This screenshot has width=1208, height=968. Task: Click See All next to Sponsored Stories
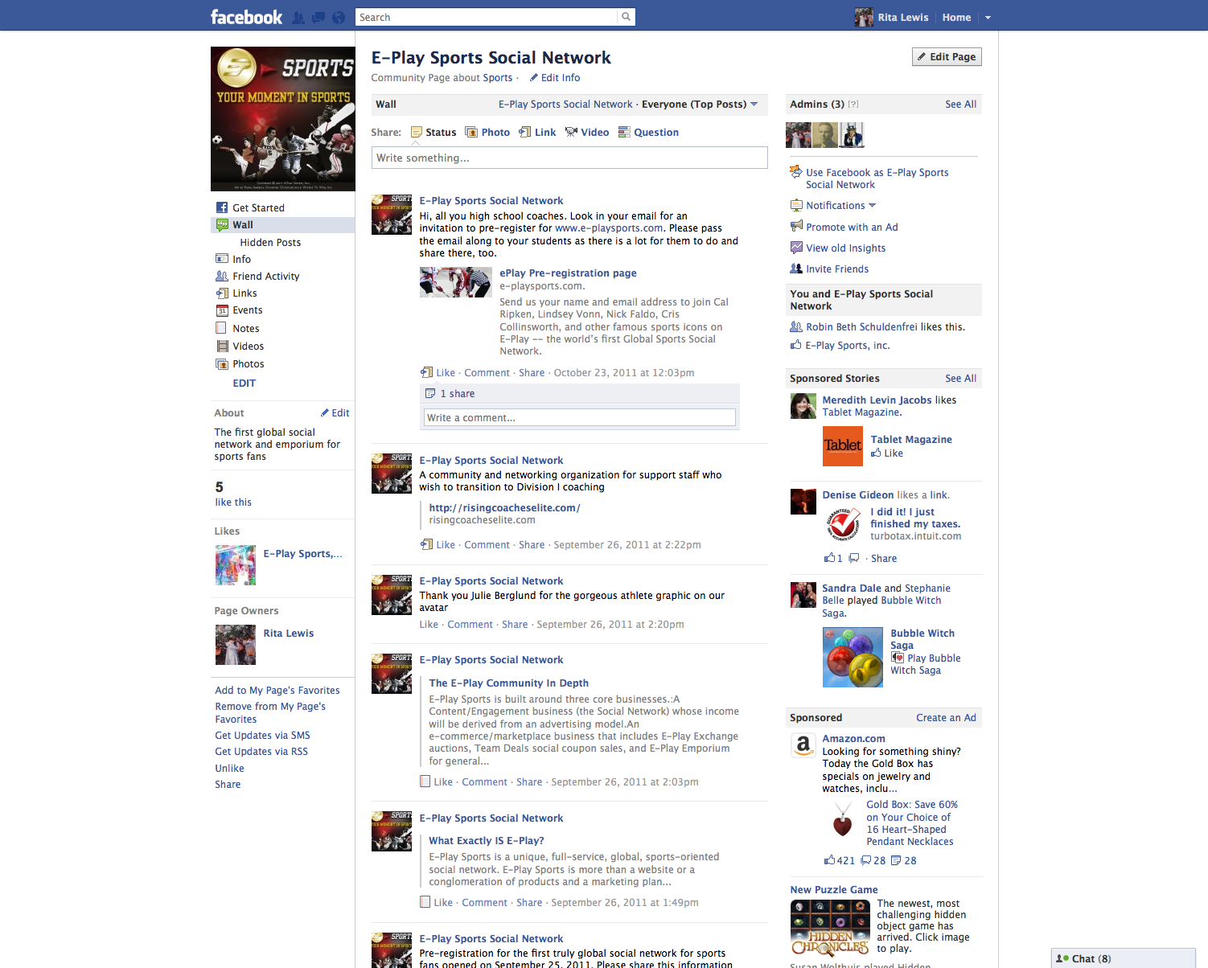960,379
